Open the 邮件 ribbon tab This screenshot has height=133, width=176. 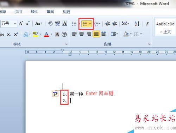(x=34, y=12)
